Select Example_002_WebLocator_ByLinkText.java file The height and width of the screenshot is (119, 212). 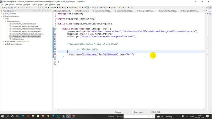point(27,29)
